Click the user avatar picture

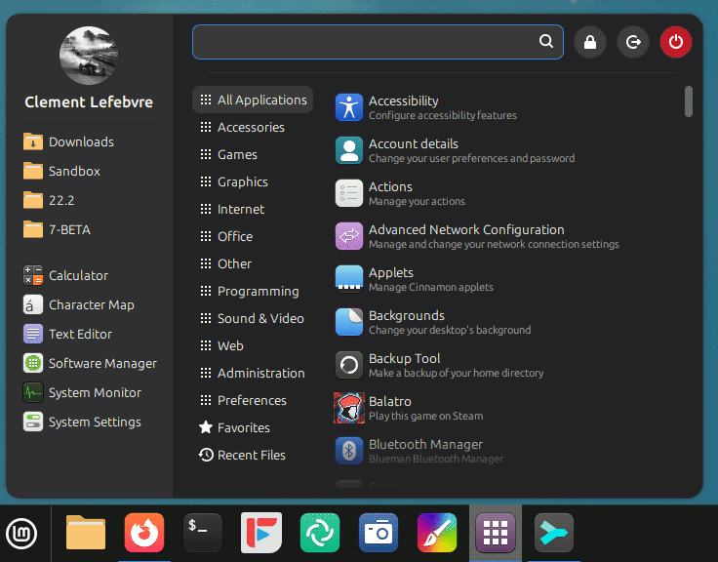(x=89, y=56)
